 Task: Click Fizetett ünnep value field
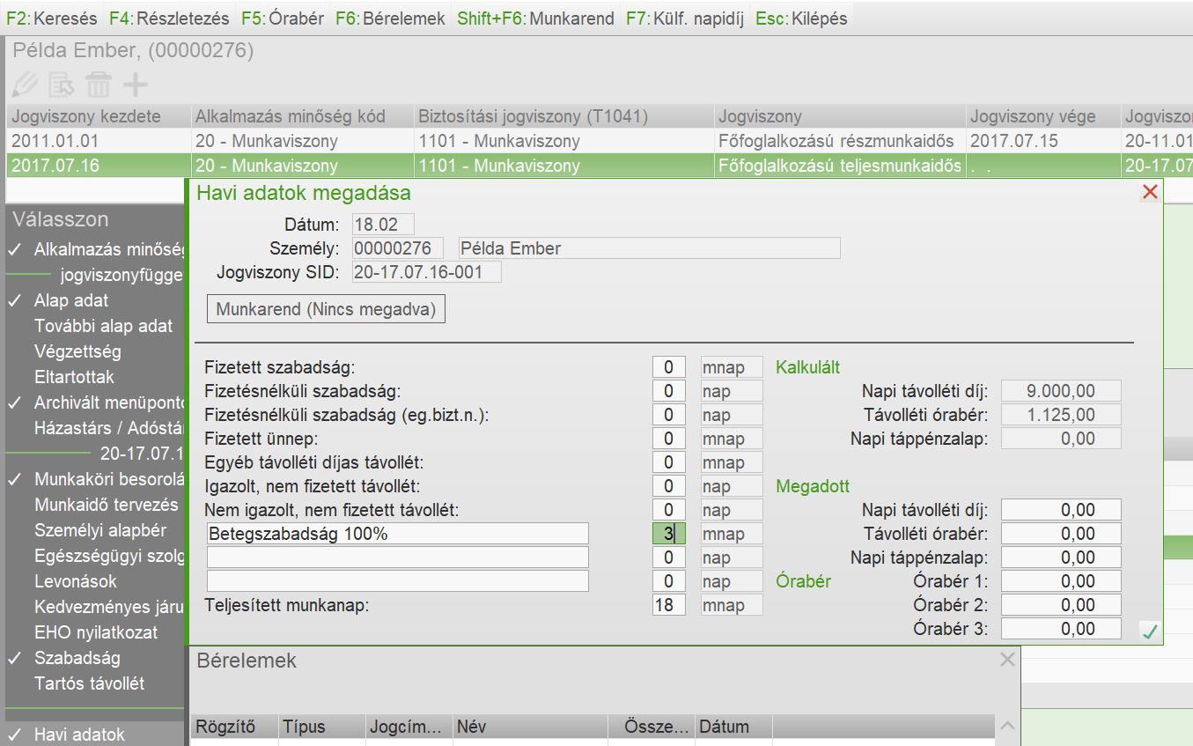[669, 439]
